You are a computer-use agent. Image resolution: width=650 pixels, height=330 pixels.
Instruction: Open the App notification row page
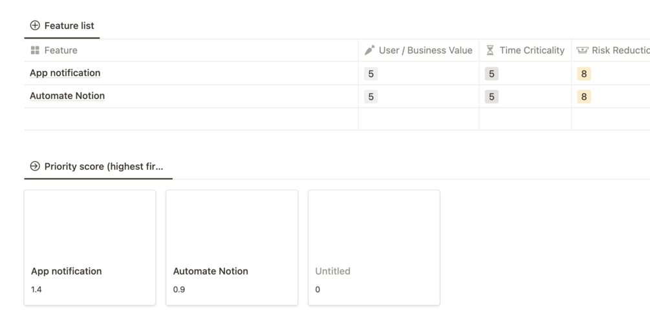pos(65,73)
